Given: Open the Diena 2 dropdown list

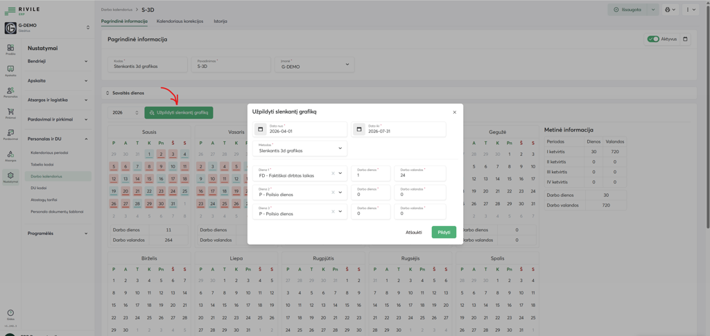Looking at the screenshot, I should (x=340, y=193).
